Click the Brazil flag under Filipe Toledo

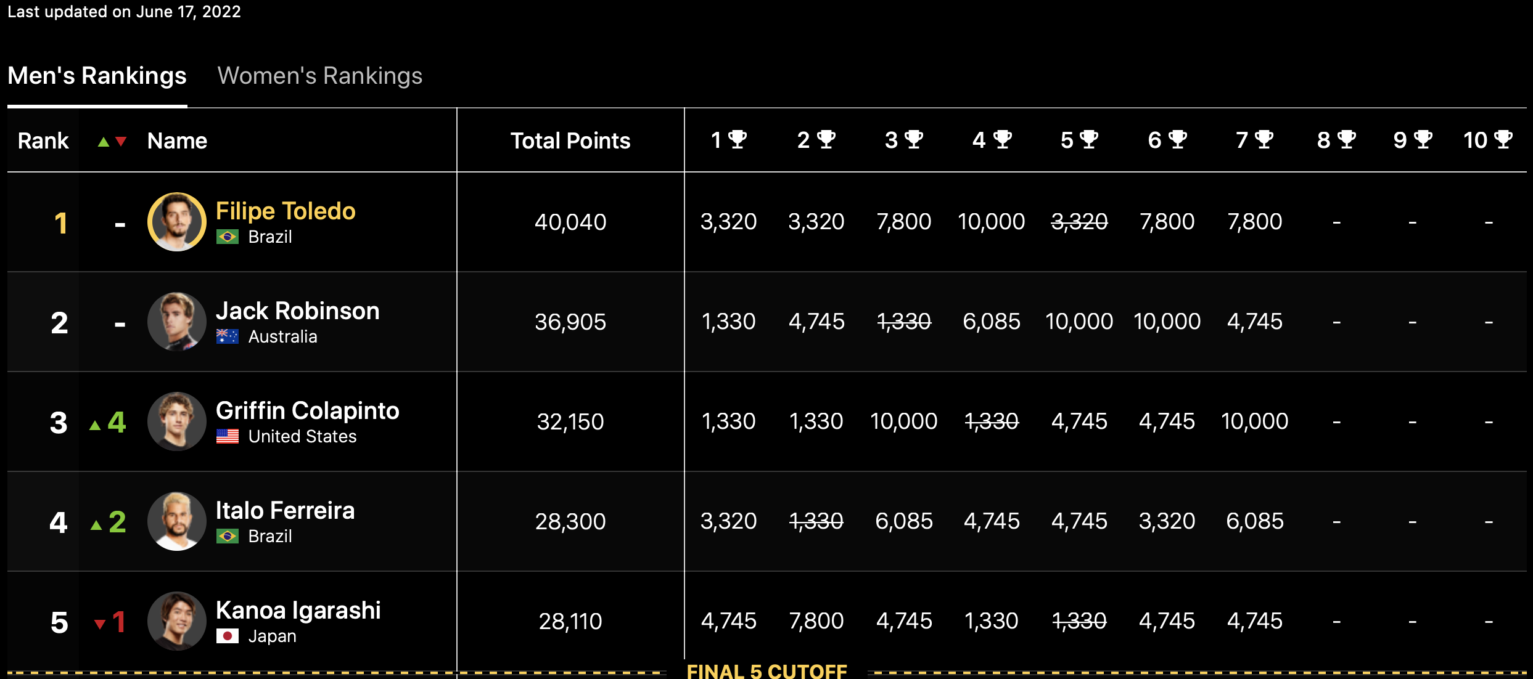point(228,237)
